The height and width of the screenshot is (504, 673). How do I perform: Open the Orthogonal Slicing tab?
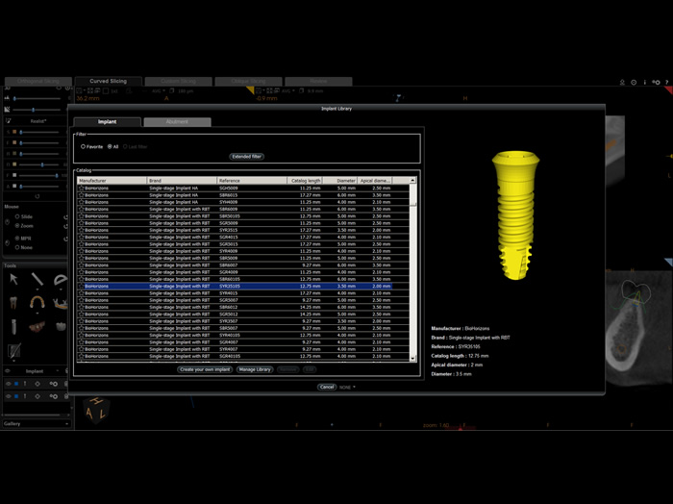[x=38, y=81]
